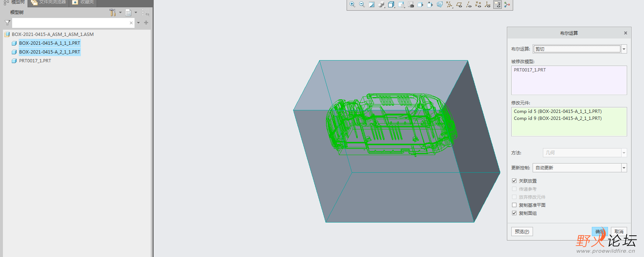Expand the 更新控制 dropdown
644x257 pixels.
[x=624, y=168]
